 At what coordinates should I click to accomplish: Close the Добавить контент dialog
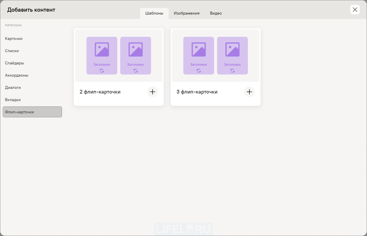pos(355,10)
